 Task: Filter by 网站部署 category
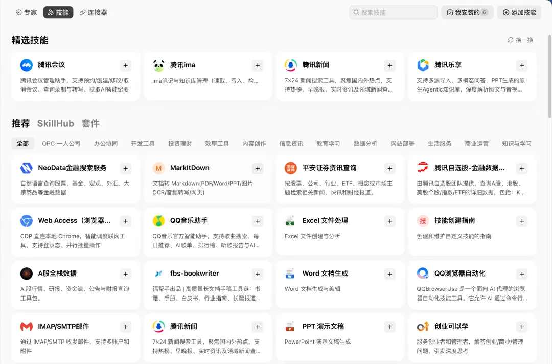[402, 143]
